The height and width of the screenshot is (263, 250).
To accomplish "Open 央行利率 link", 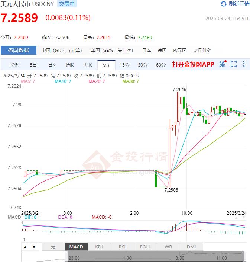I will click(202, 51).
